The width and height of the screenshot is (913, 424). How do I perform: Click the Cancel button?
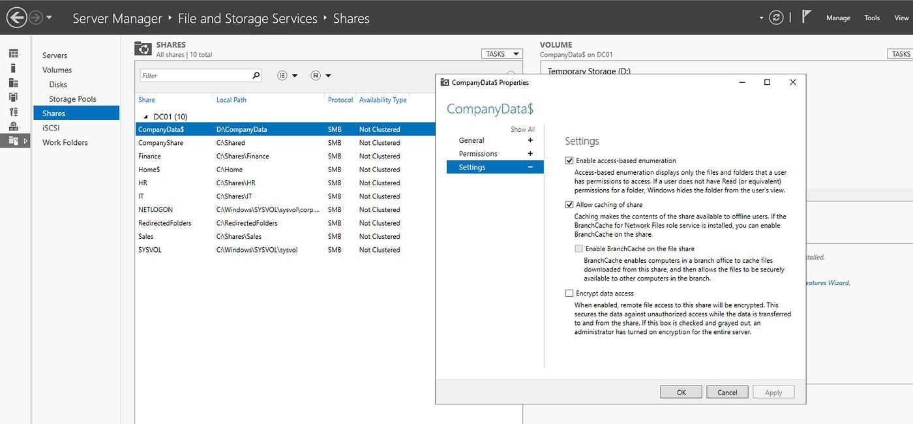click(728, 392)
